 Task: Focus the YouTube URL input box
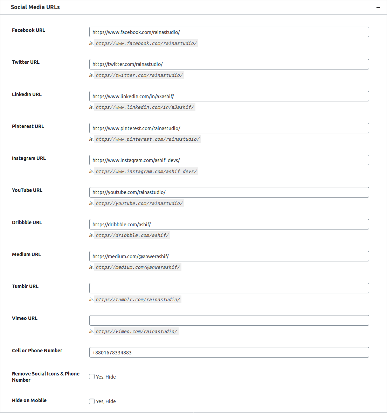click(229, 192)
